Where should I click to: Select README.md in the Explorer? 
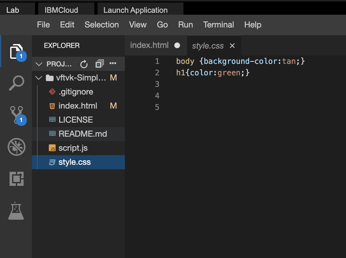(83, 134)
